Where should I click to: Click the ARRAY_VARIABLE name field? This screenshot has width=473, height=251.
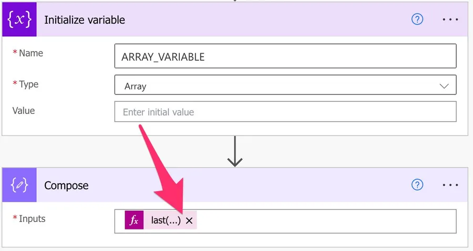coord(285,56)
